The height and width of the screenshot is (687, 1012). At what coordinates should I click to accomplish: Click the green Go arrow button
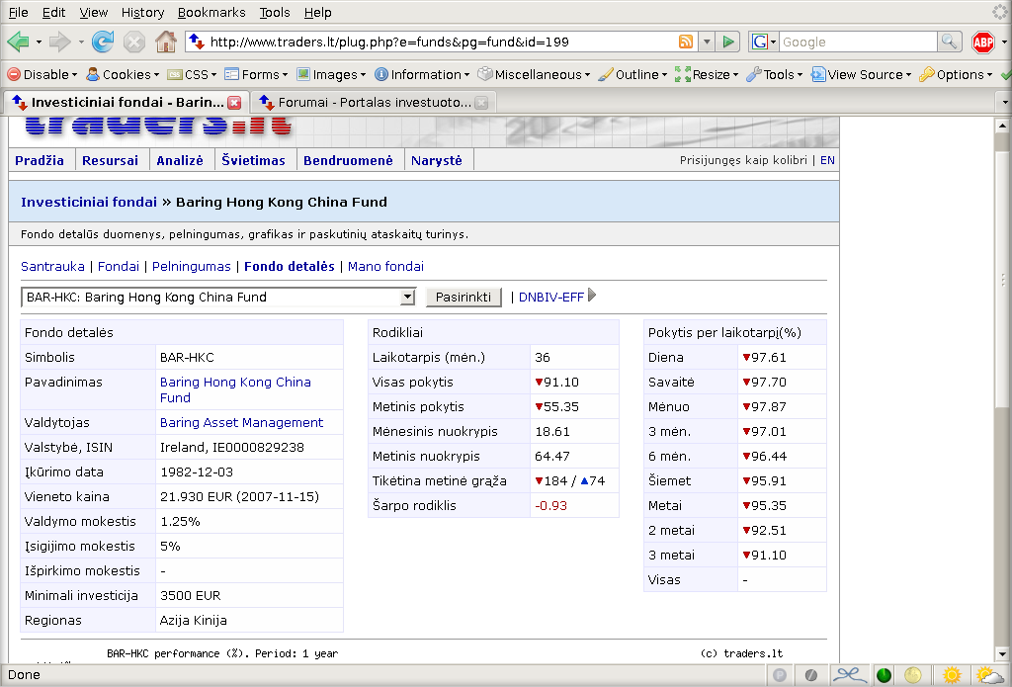pyautogui.click(x=728, y=42)
